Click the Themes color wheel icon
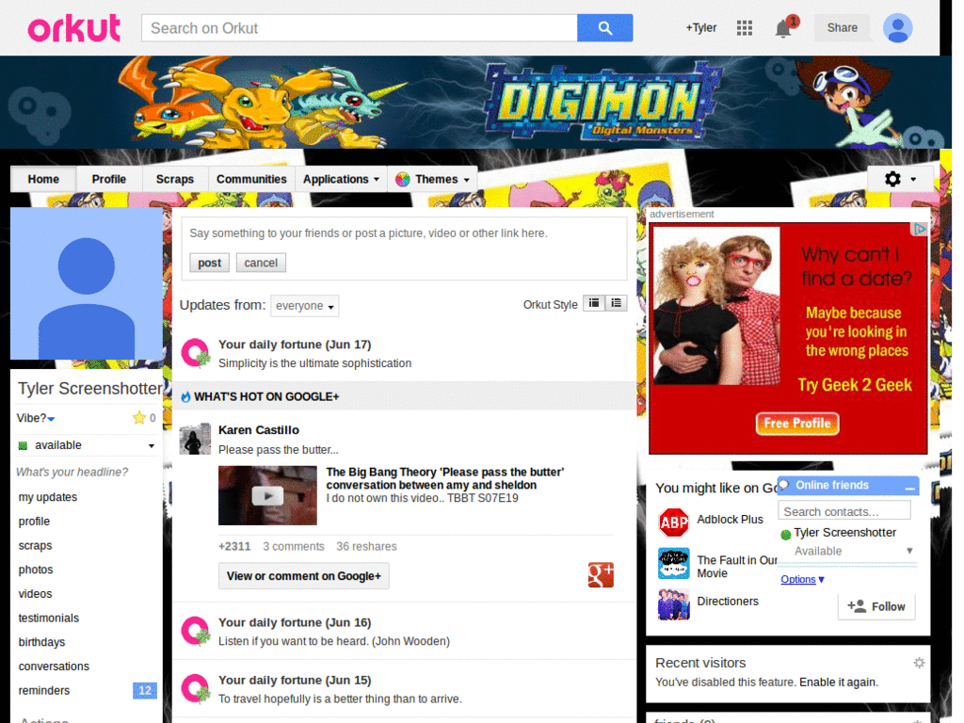Viewport: 964px width, 723px height. [403, 180]
